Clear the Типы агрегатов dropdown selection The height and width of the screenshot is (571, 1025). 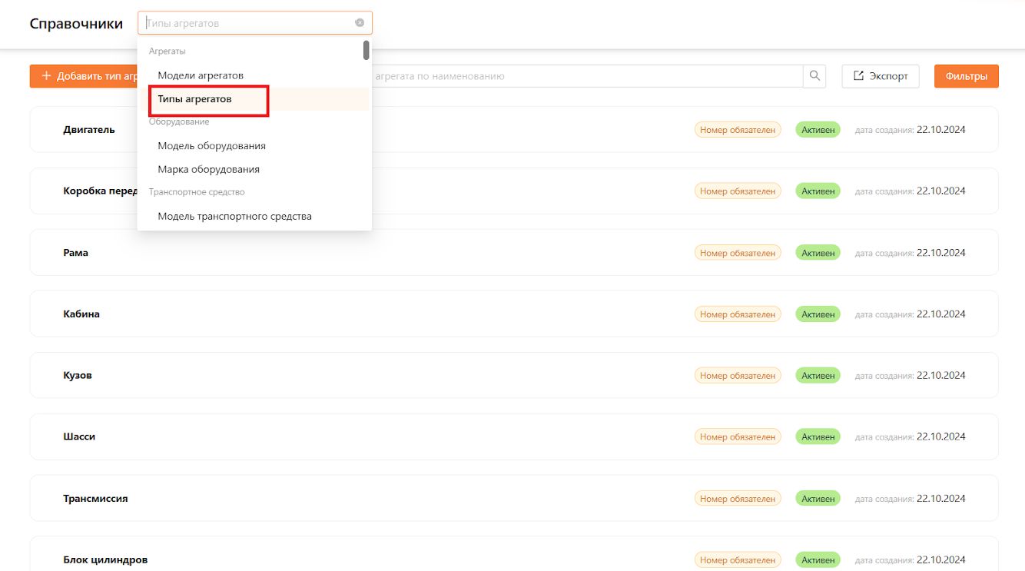click(x=360, y=23)
